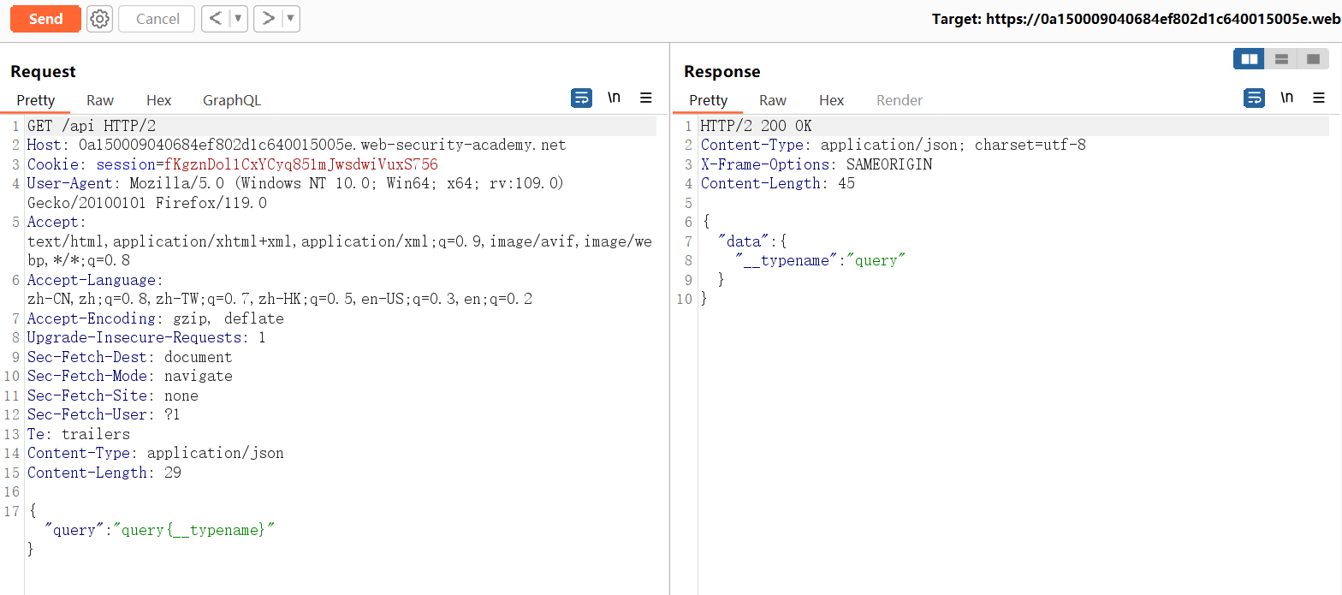Expand the forward history dropdown arrow
Viewport: 1342px width, 595px height.
click(x=290, y=19)
